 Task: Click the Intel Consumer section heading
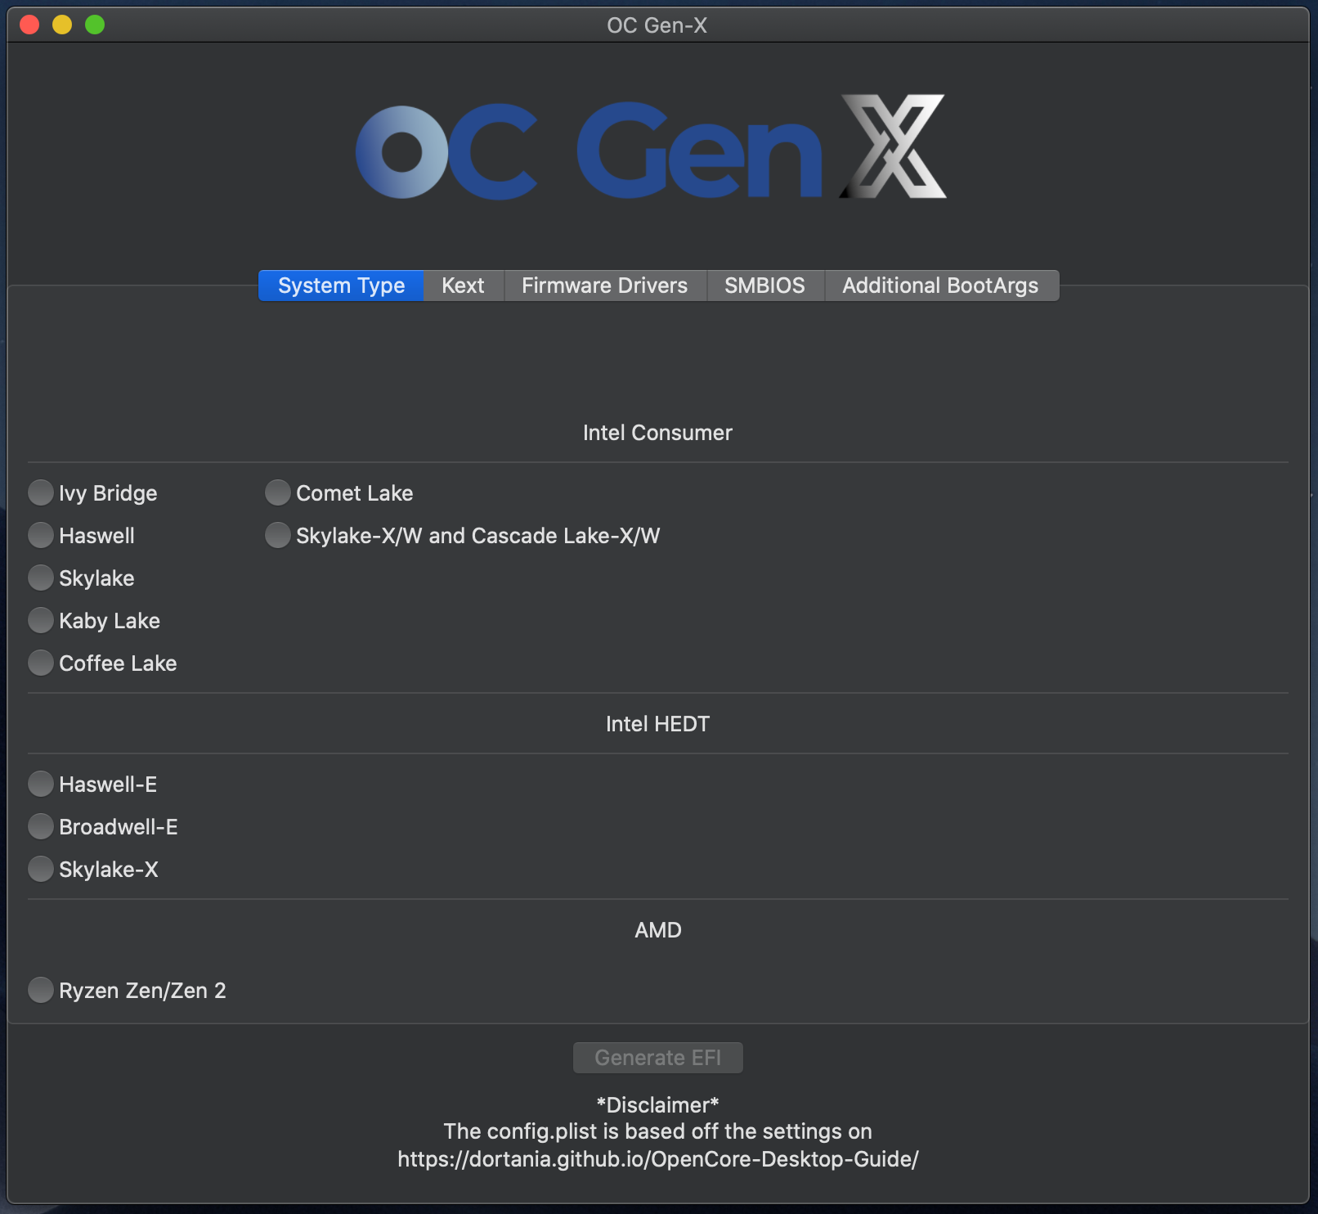657,433
